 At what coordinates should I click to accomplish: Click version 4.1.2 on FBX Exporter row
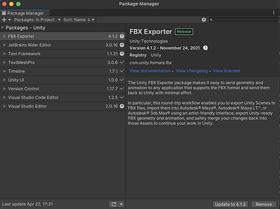point(113,36)
